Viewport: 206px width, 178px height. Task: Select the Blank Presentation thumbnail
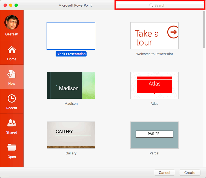pyautogui.click(x=71, y=36)
